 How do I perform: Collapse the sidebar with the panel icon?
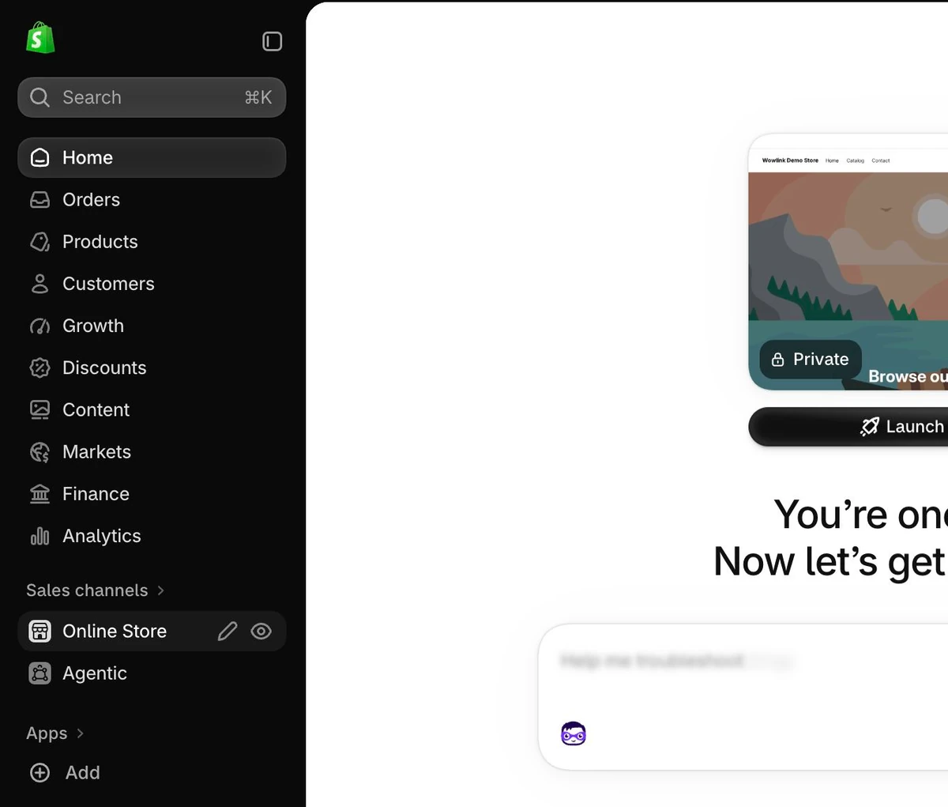point(272,41)
